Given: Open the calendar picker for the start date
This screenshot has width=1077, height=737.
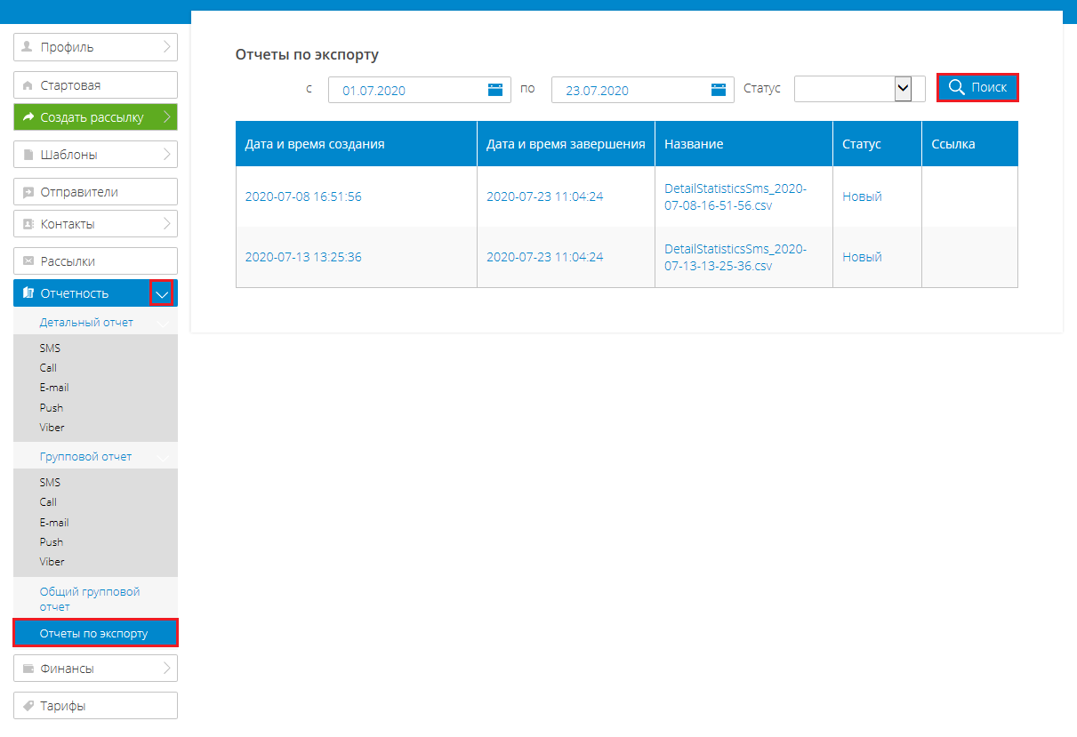Looking at the screenshot, I should coord(495,90).
